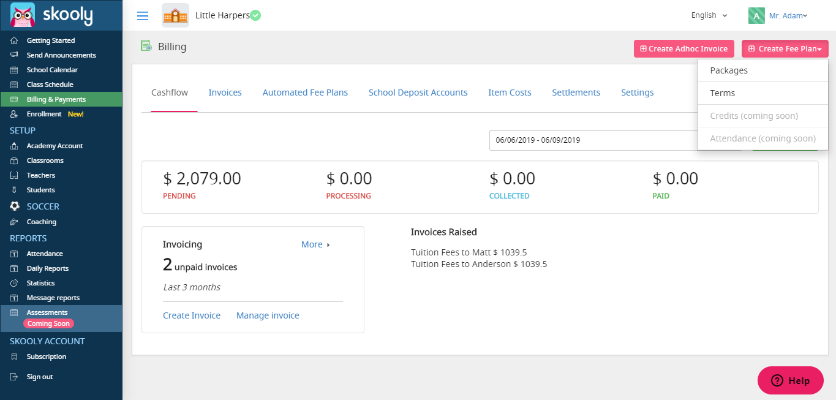
Task: Click the Message reports icon
Action: [14, 298]
